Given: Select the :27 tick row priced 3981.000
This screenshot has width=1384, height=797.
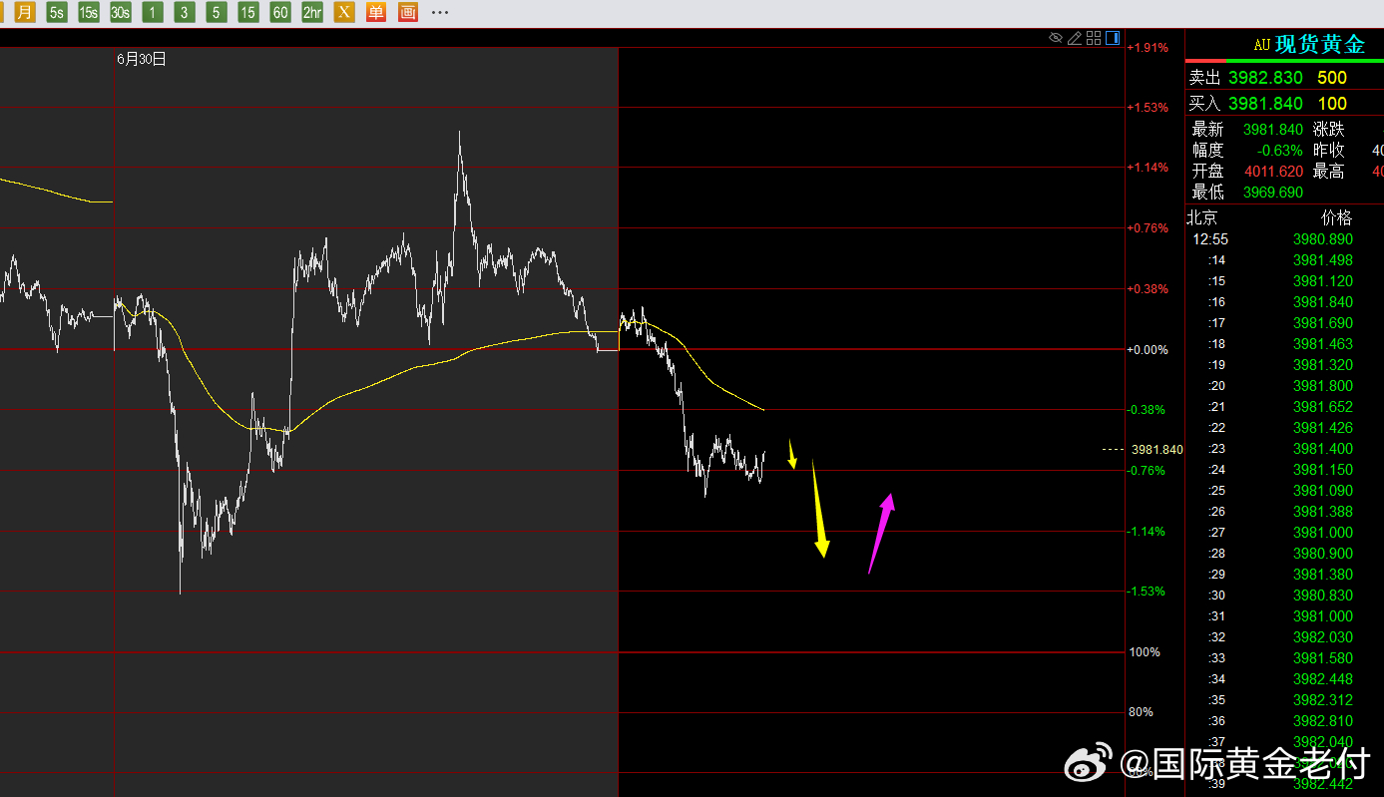Looking at the screenshot, I should pos(1284,533).
